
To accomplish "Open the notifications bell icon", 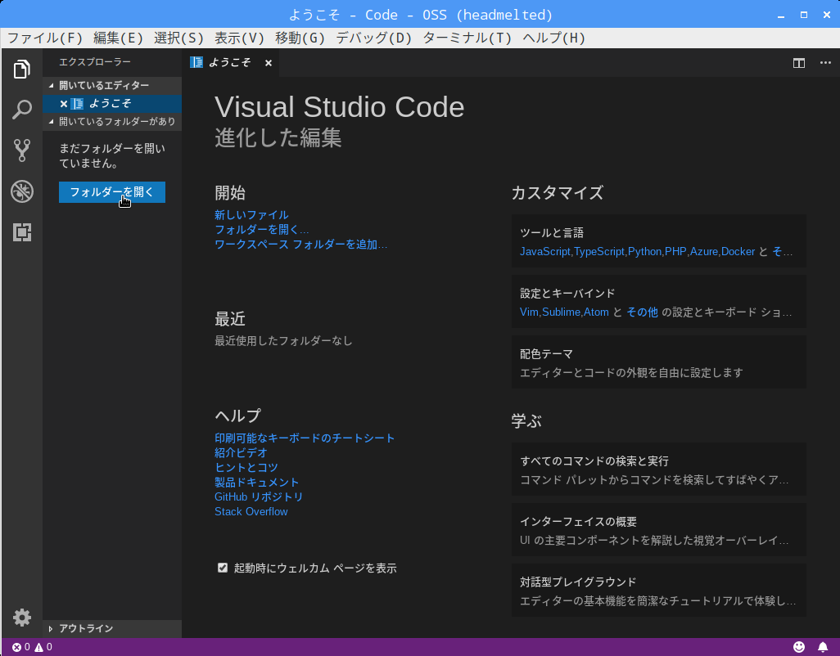I will [823, 647].
